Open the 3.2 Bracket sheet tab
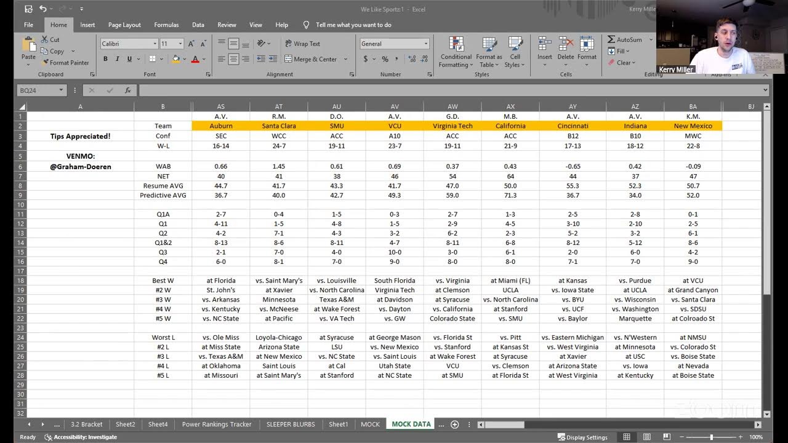 coord(87,425)
